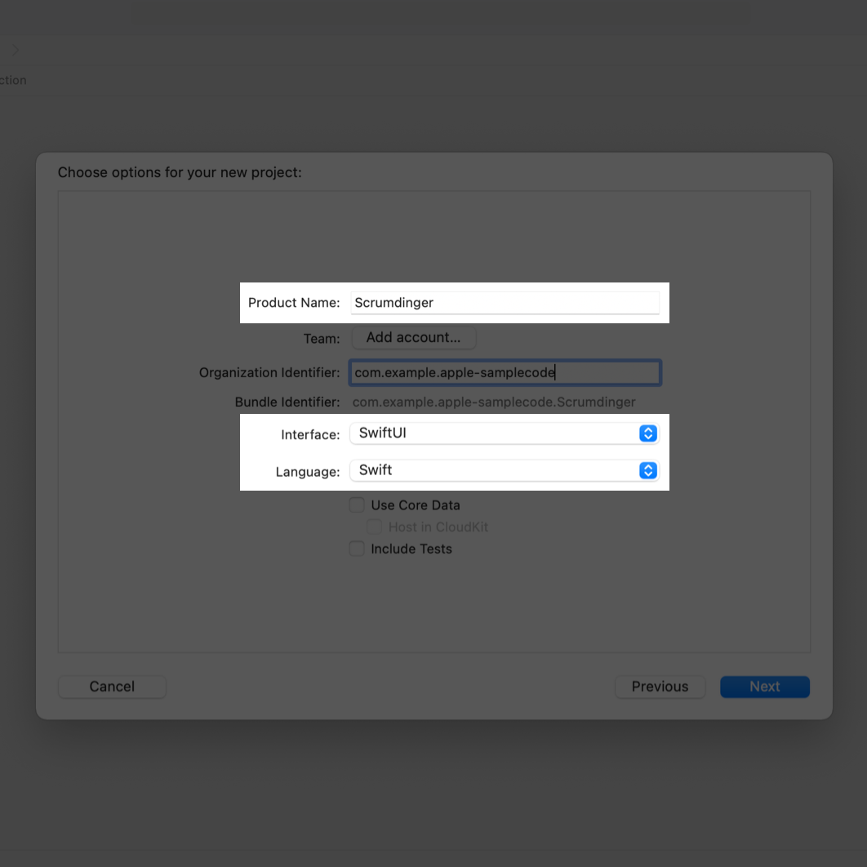Click the Product Name text field
The height and width of the screenshot is (867, 867).
[505, 303]
